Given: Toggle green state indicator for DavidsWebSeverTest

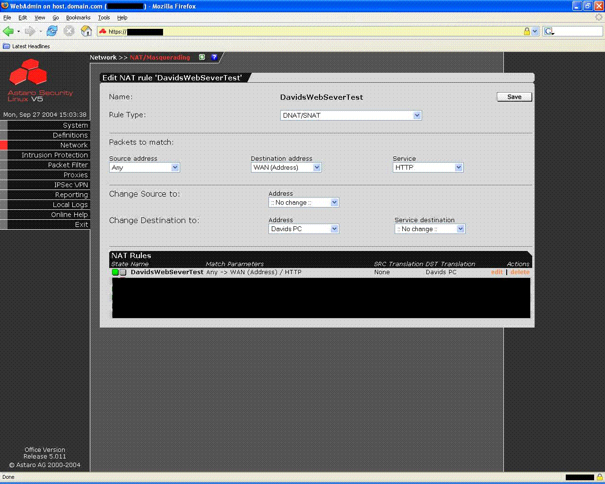Looking at the screenshot, I should (x=115, y=272).
